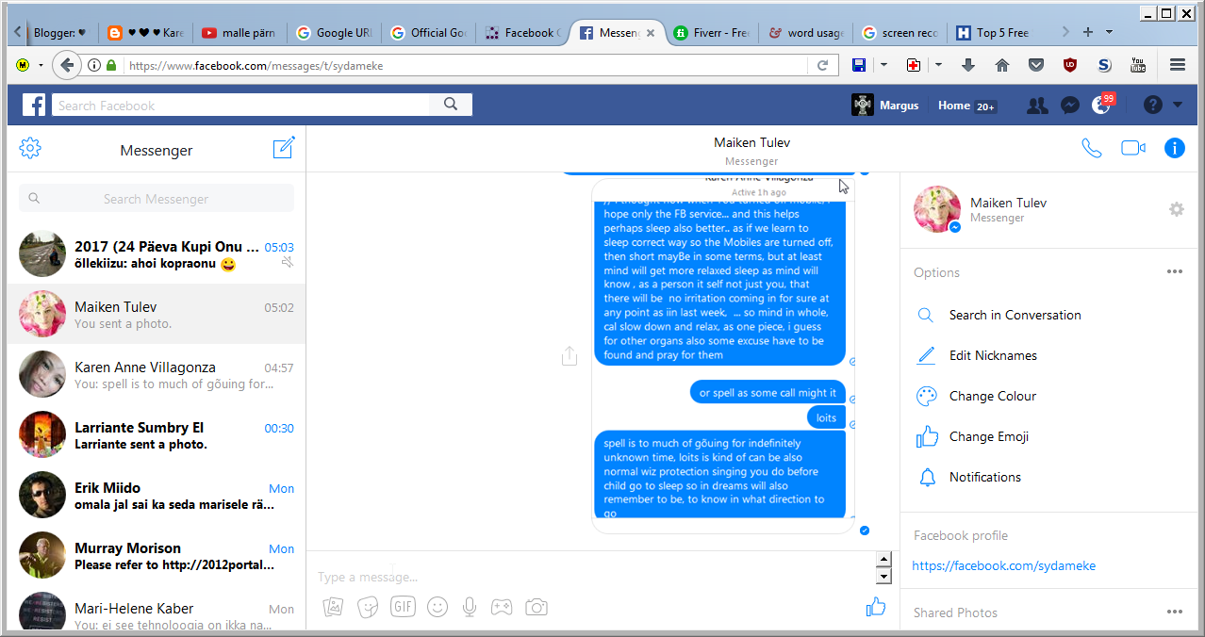This screenshot has width=1205, height=637.
Task: Open gear options next to Maiken Tulev profile
Action: click(x=1176, y=209)
